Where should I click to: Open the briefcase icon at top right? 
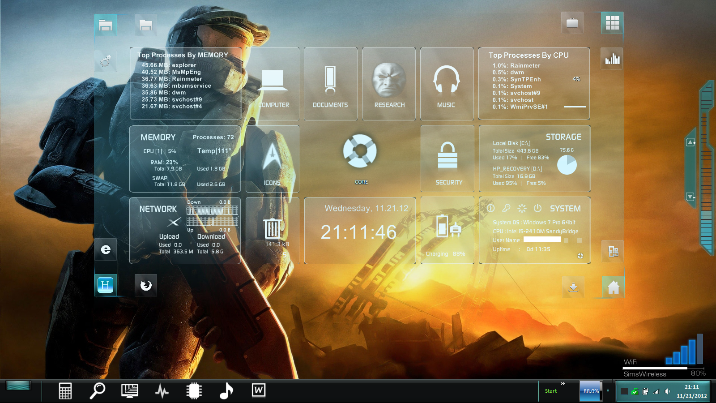(572, 22)
